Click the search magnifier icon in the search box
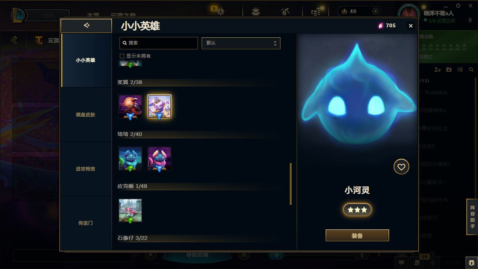478x269 pixels. coord(125,43)
